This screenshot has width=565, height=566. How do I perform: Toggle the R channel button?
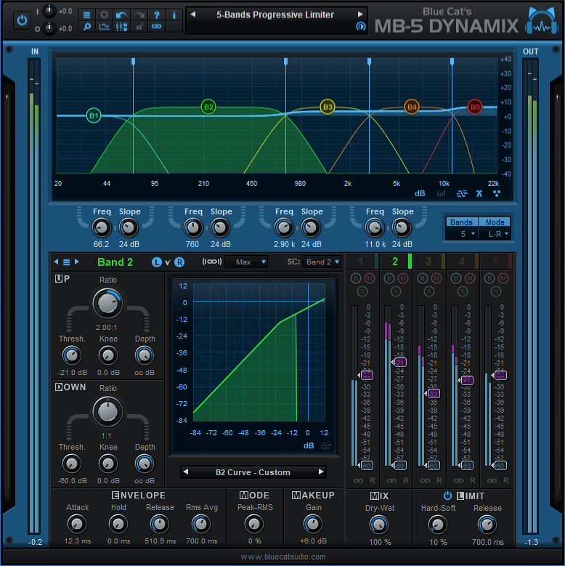click(x=179, y=262)
